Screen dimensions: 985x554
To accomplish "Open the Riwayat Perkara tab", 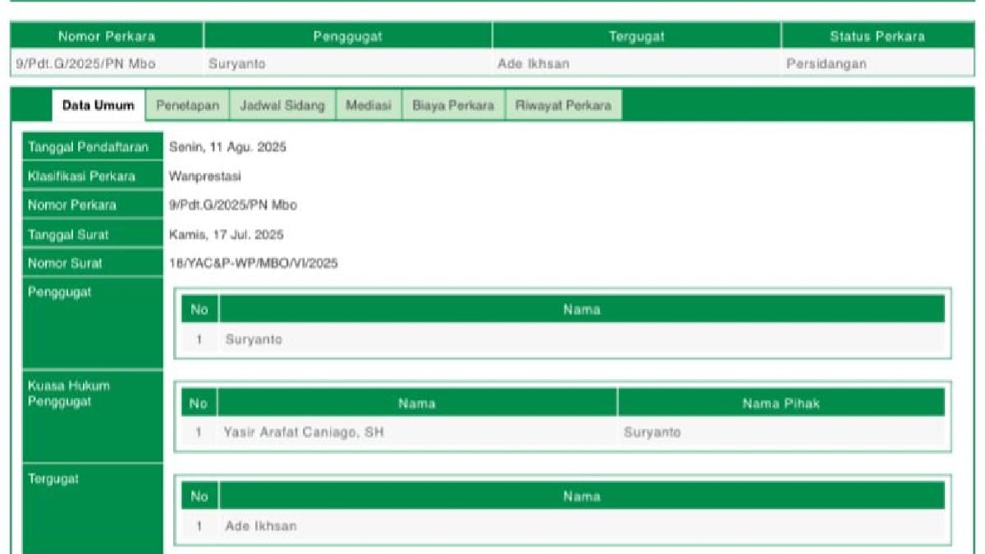I will click(564, 106).
